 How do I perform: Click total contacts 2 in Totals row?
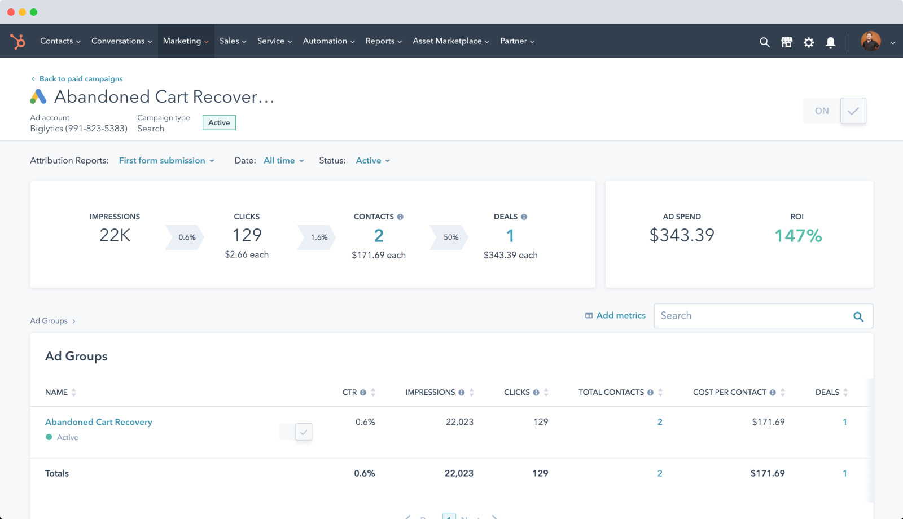660,474
